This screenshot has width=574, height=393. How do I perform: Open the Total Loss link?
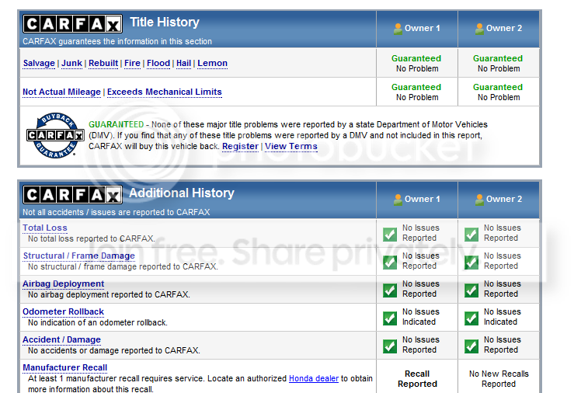(45, 228)
